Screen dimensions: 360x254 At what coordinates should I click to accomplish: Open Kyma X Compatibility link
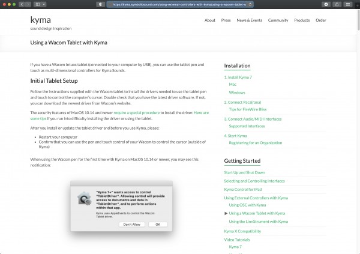242,231
